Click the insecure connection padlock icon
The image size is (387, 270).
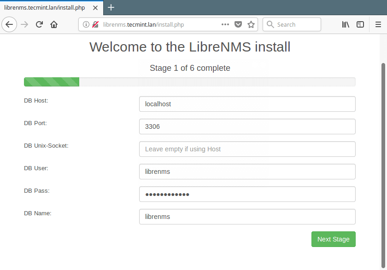95,24
